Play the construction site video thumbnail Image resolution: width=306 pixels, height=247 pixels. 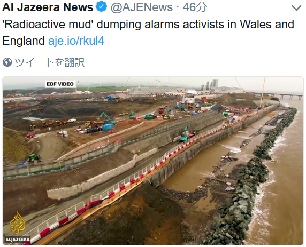click(x=153, y=161)
